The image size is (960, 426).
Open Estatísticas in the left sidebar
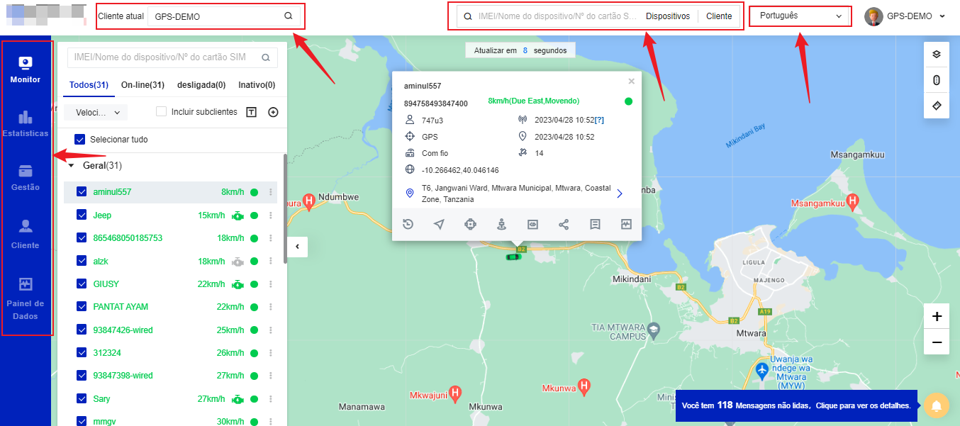pos(26,124)
